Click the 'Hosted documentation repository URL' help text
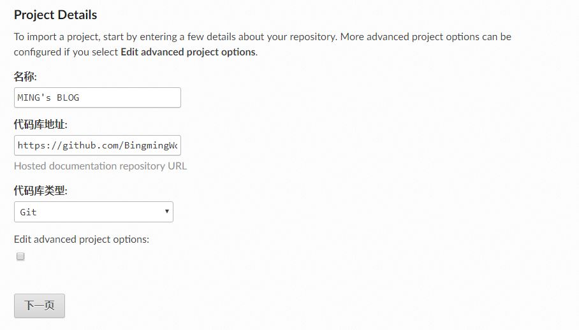 point(100,166)
